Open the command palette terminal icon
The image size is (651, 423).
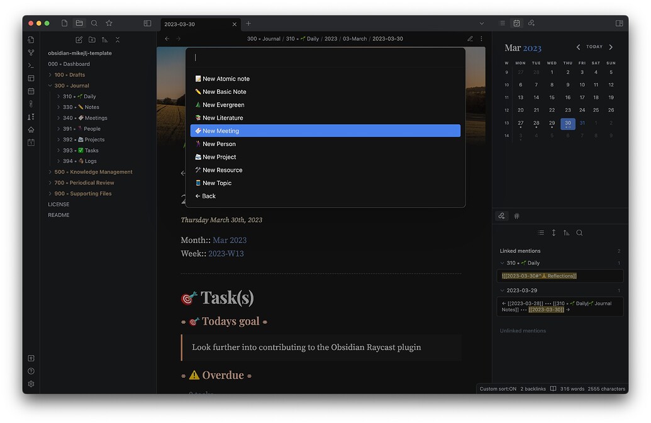click(31, 65)
